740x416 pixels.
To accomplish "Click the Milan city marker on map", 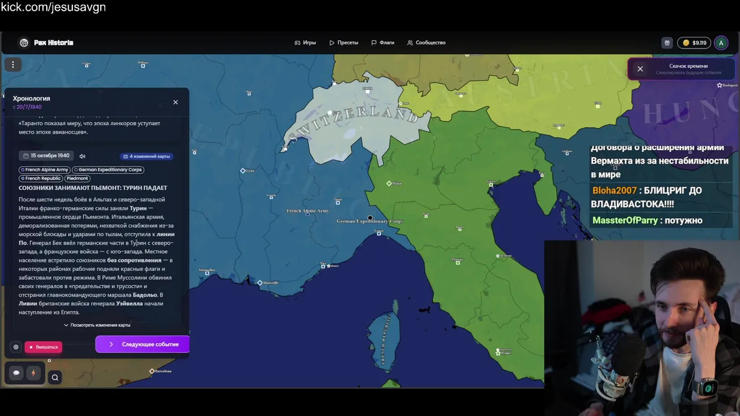I will 389,183.
